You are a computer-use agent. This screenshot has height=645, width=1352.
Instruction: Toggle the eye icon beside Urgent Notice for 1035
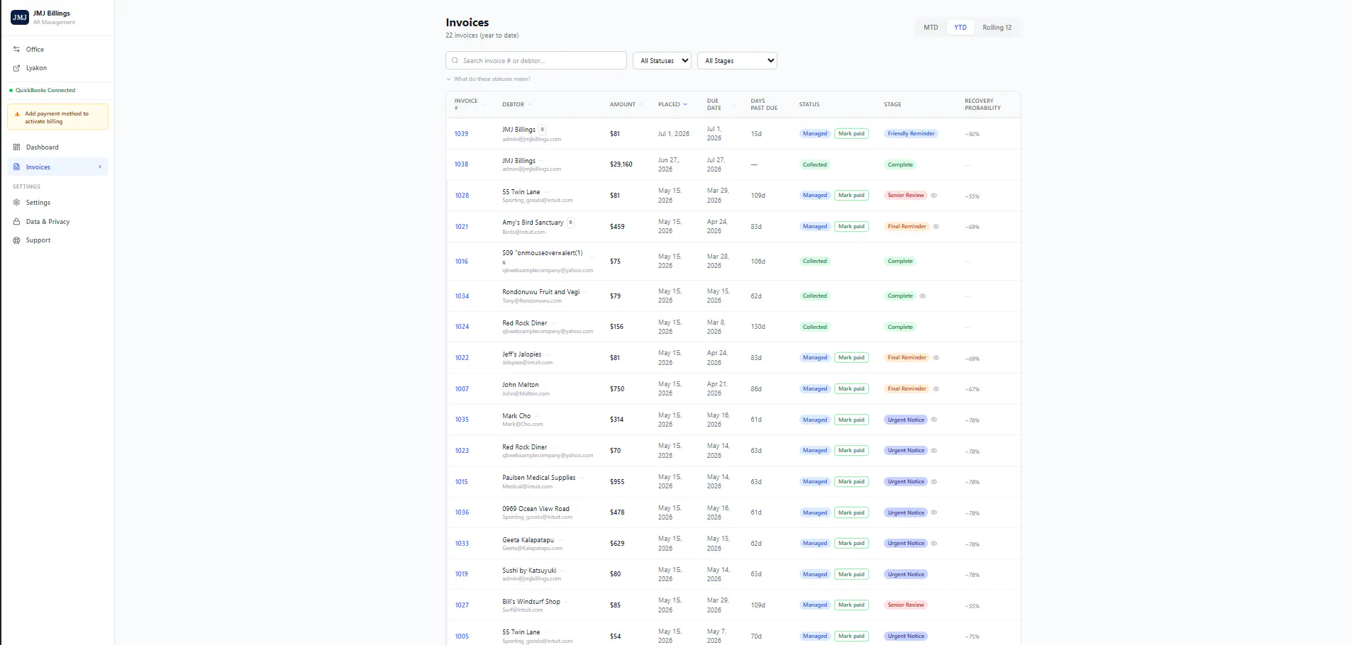(934, 420)
